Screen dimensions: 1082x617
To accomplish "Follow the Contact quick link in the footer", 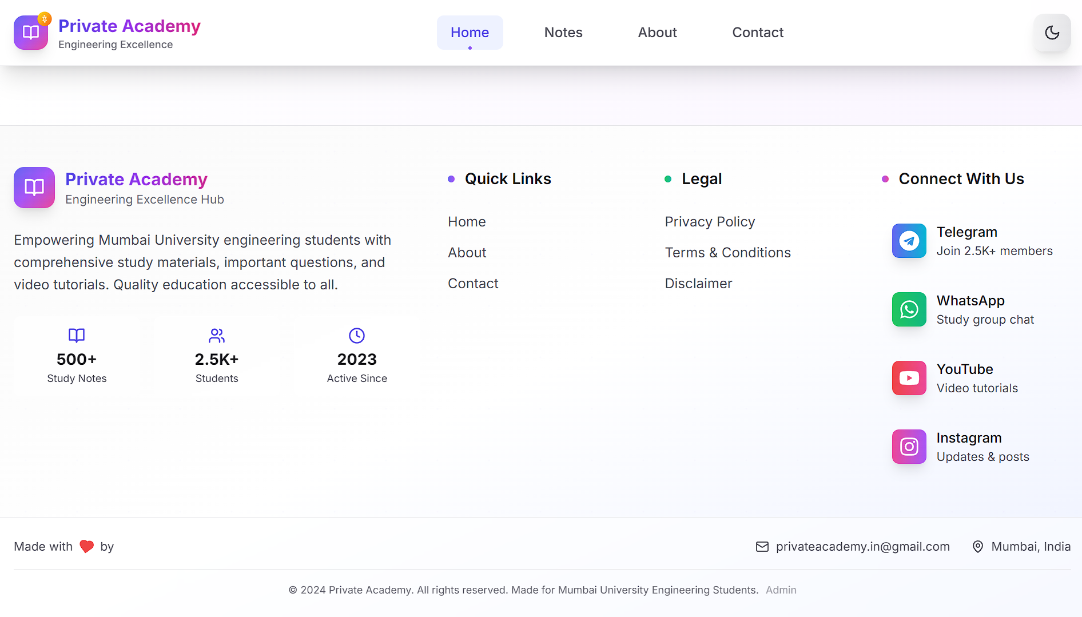I will (473, 284).
